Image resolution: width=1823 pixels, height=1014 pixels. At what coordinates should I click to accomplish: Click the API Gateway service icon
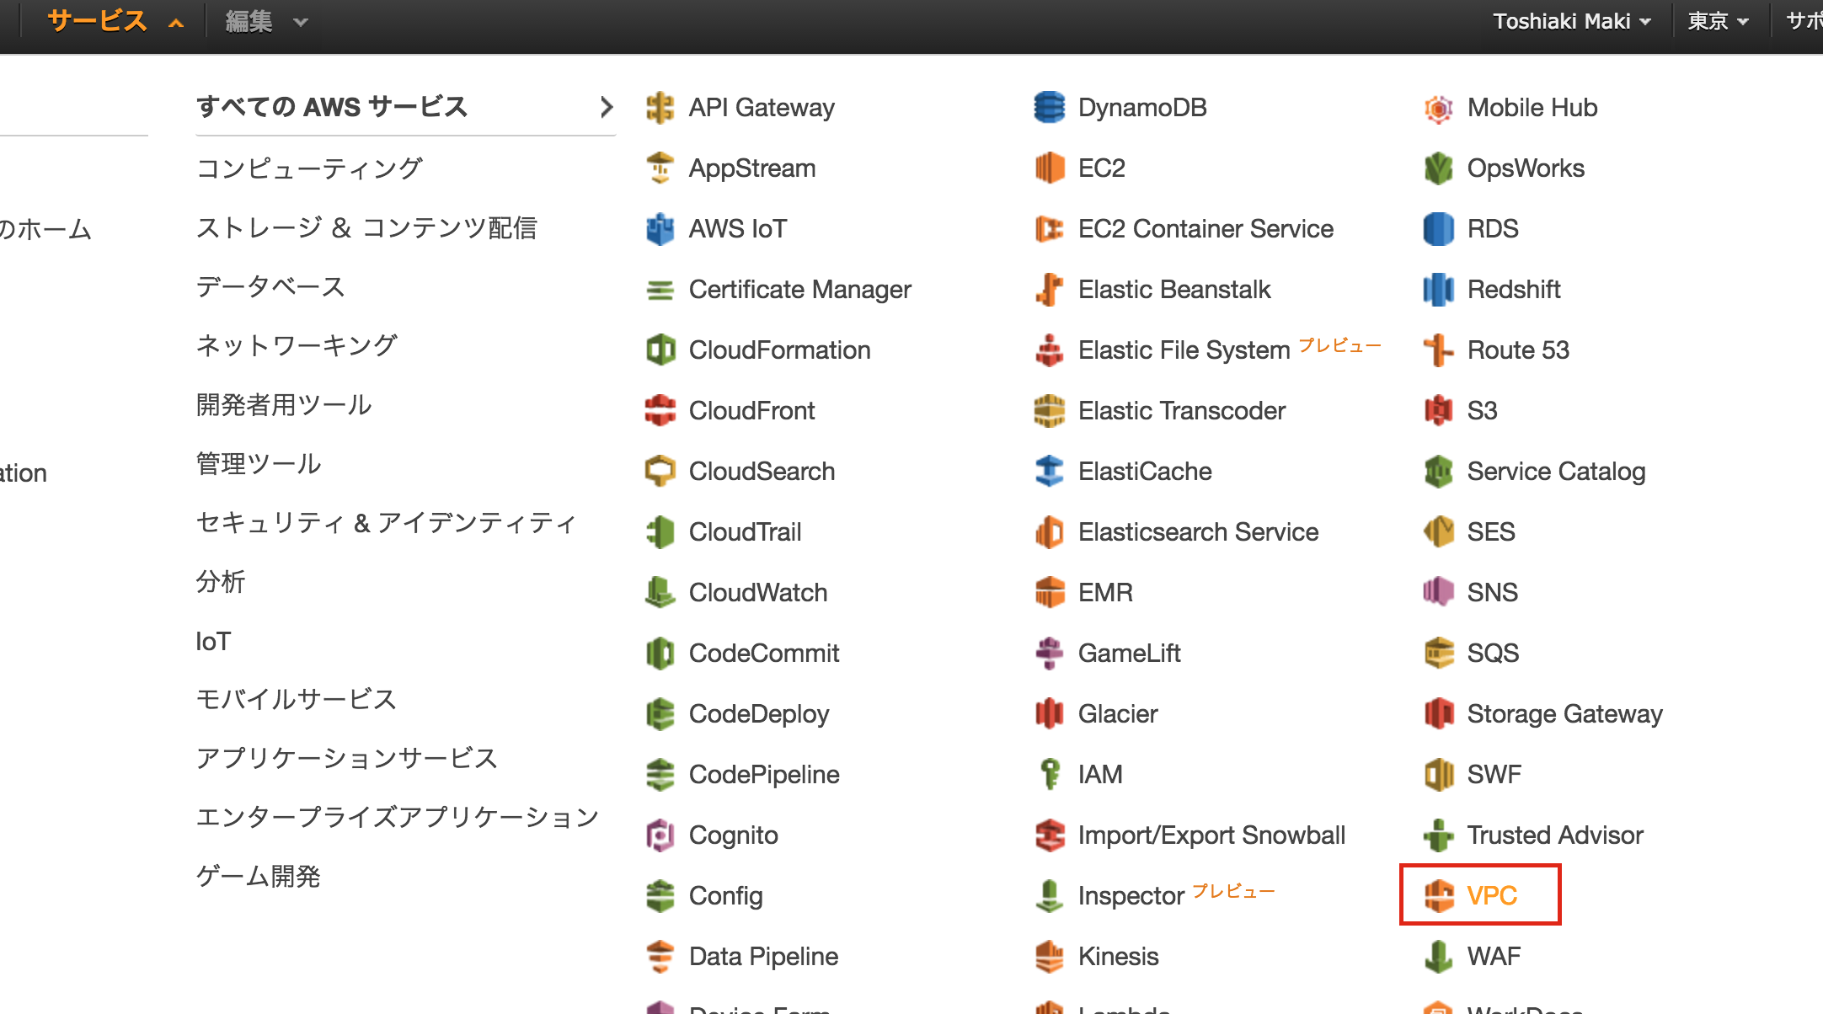660,108
